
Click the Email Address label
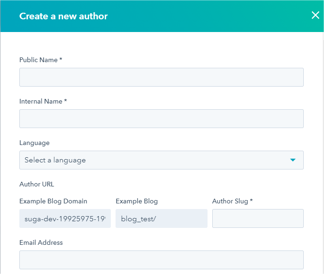coord(41,242)
